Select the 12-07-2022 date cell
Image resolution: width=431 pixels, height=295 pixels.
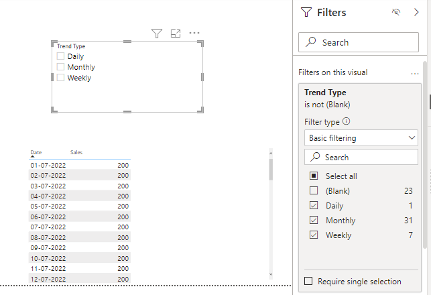[x=48, y=279]
